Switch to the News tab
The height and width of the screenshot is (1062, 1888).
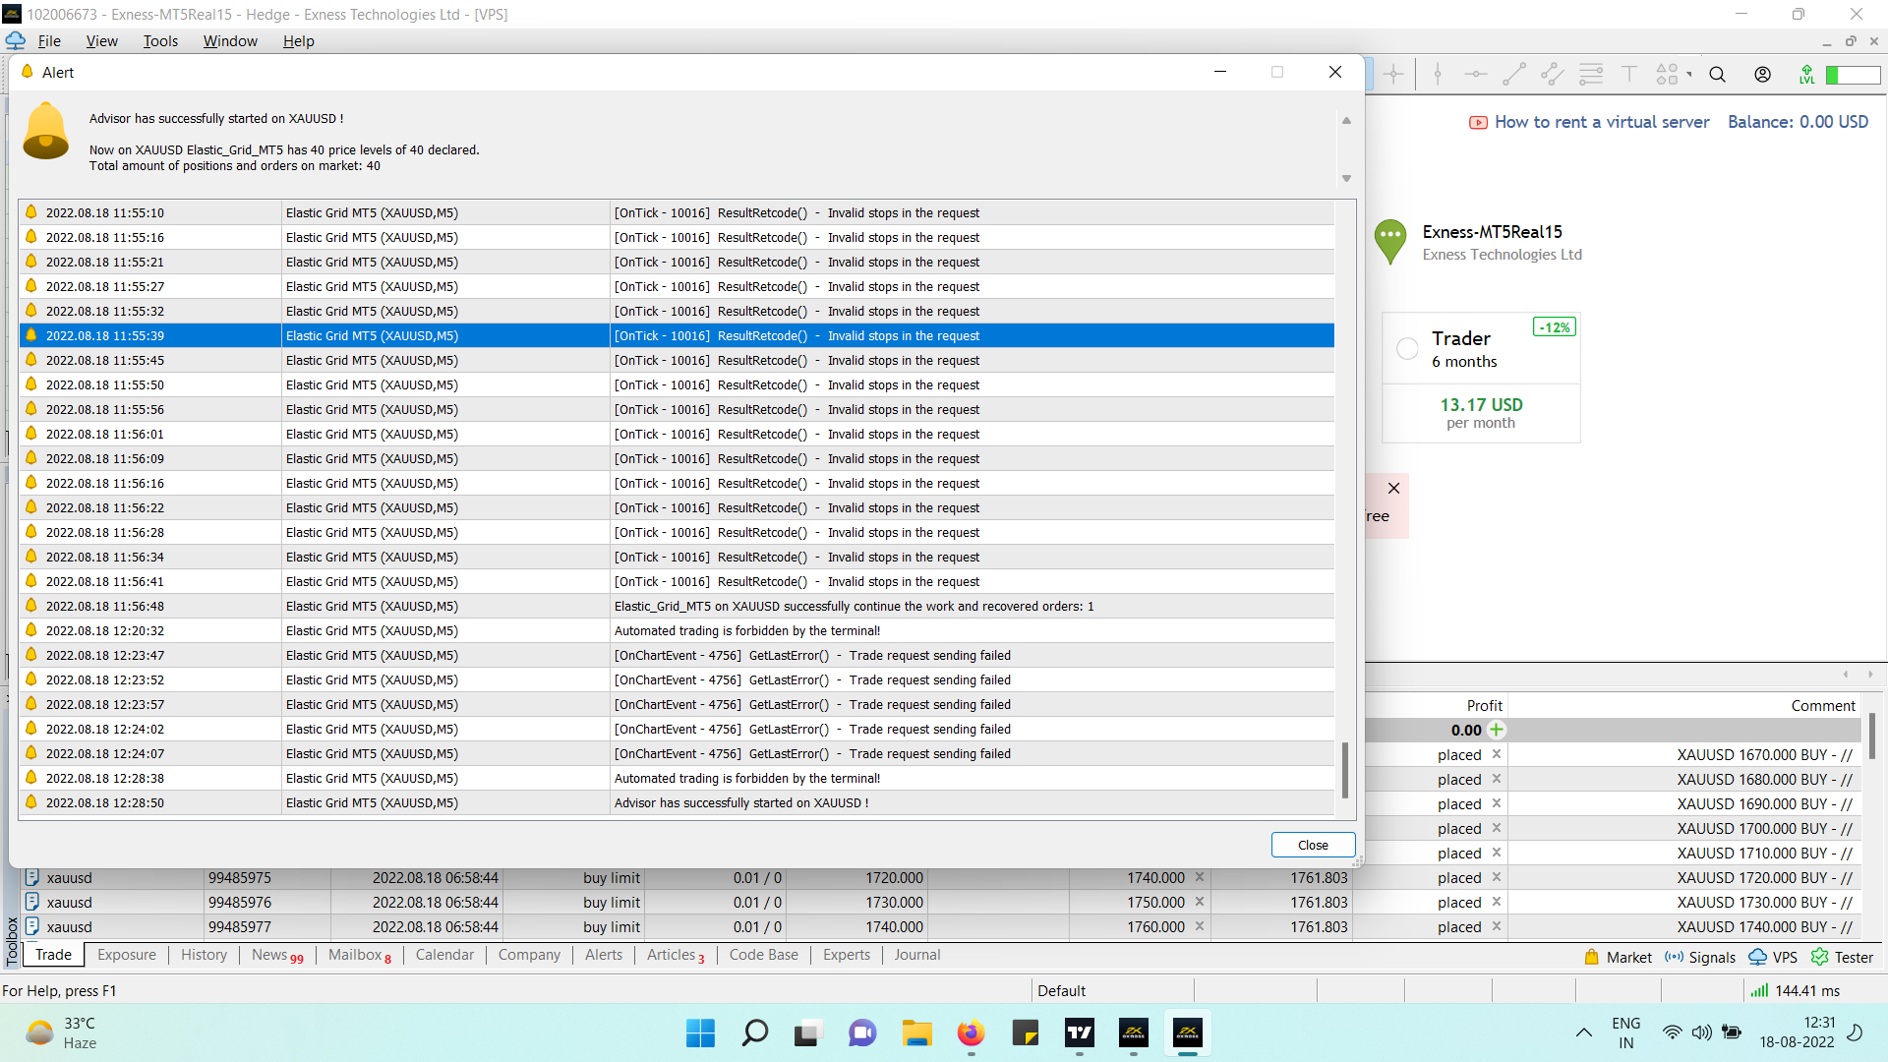coord(277,955)
